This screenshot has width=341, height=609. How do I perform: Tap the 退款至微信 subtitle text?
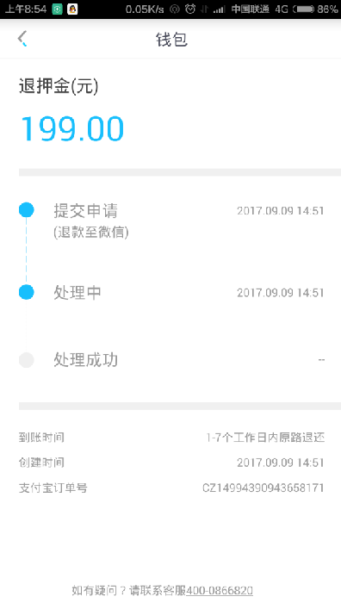(x=91, y=232)
